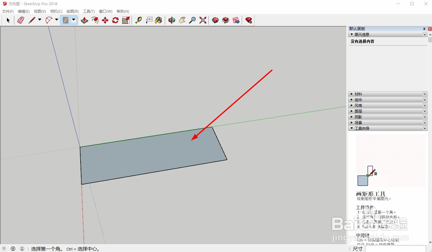
Task: Click the 画矩形工具 heading
Action: click(x=371, y=194)
